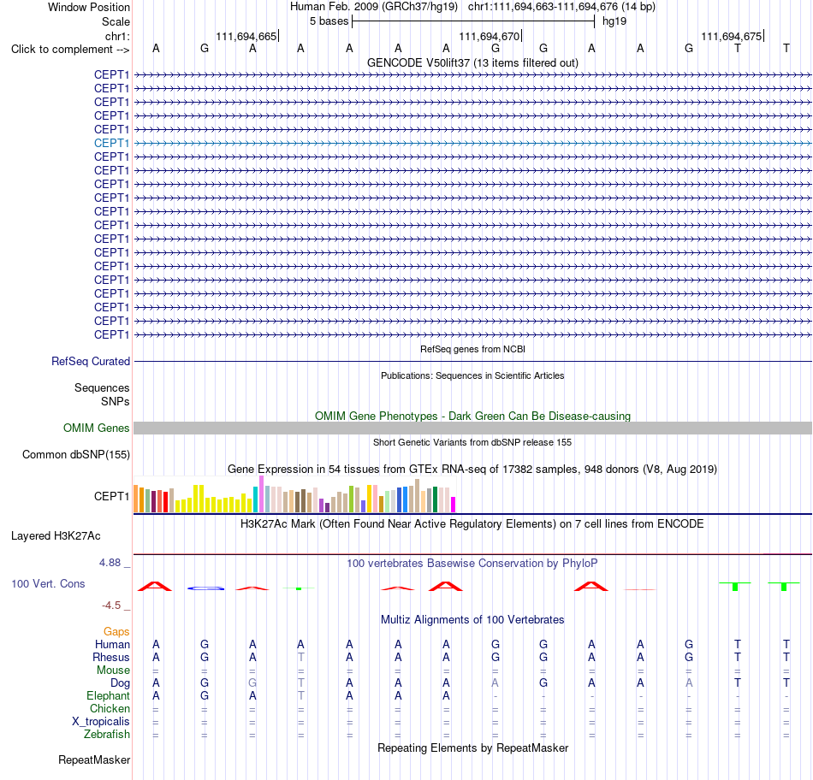Click the Mouse alignment row label
Viewport: 813px width, 780px height.
[113, 671]
